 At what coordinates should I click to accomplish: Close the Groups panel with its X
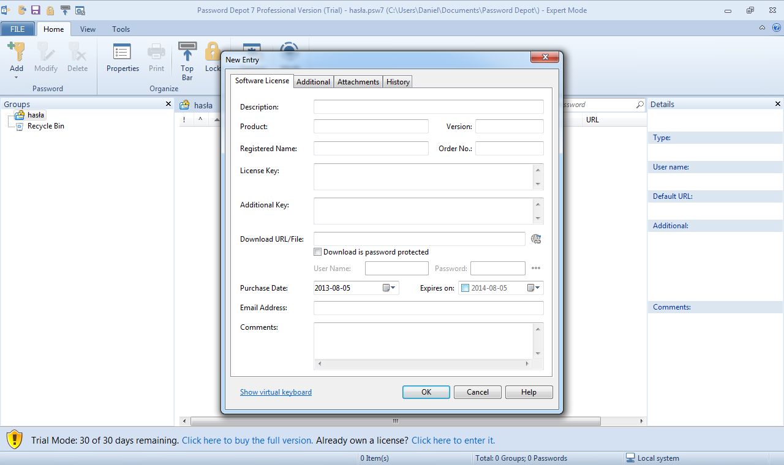[168, 104]
